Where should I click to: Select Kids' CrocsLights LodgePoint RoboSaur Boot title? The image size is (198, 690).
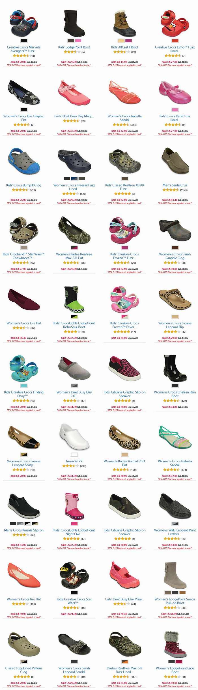coord(74,325)
